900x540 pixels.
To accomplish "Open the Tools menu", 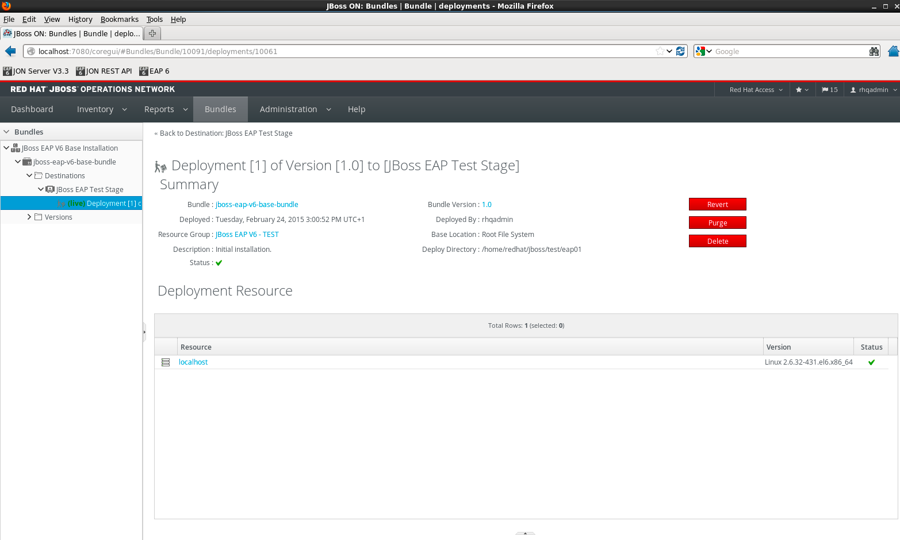I will 154,19.
